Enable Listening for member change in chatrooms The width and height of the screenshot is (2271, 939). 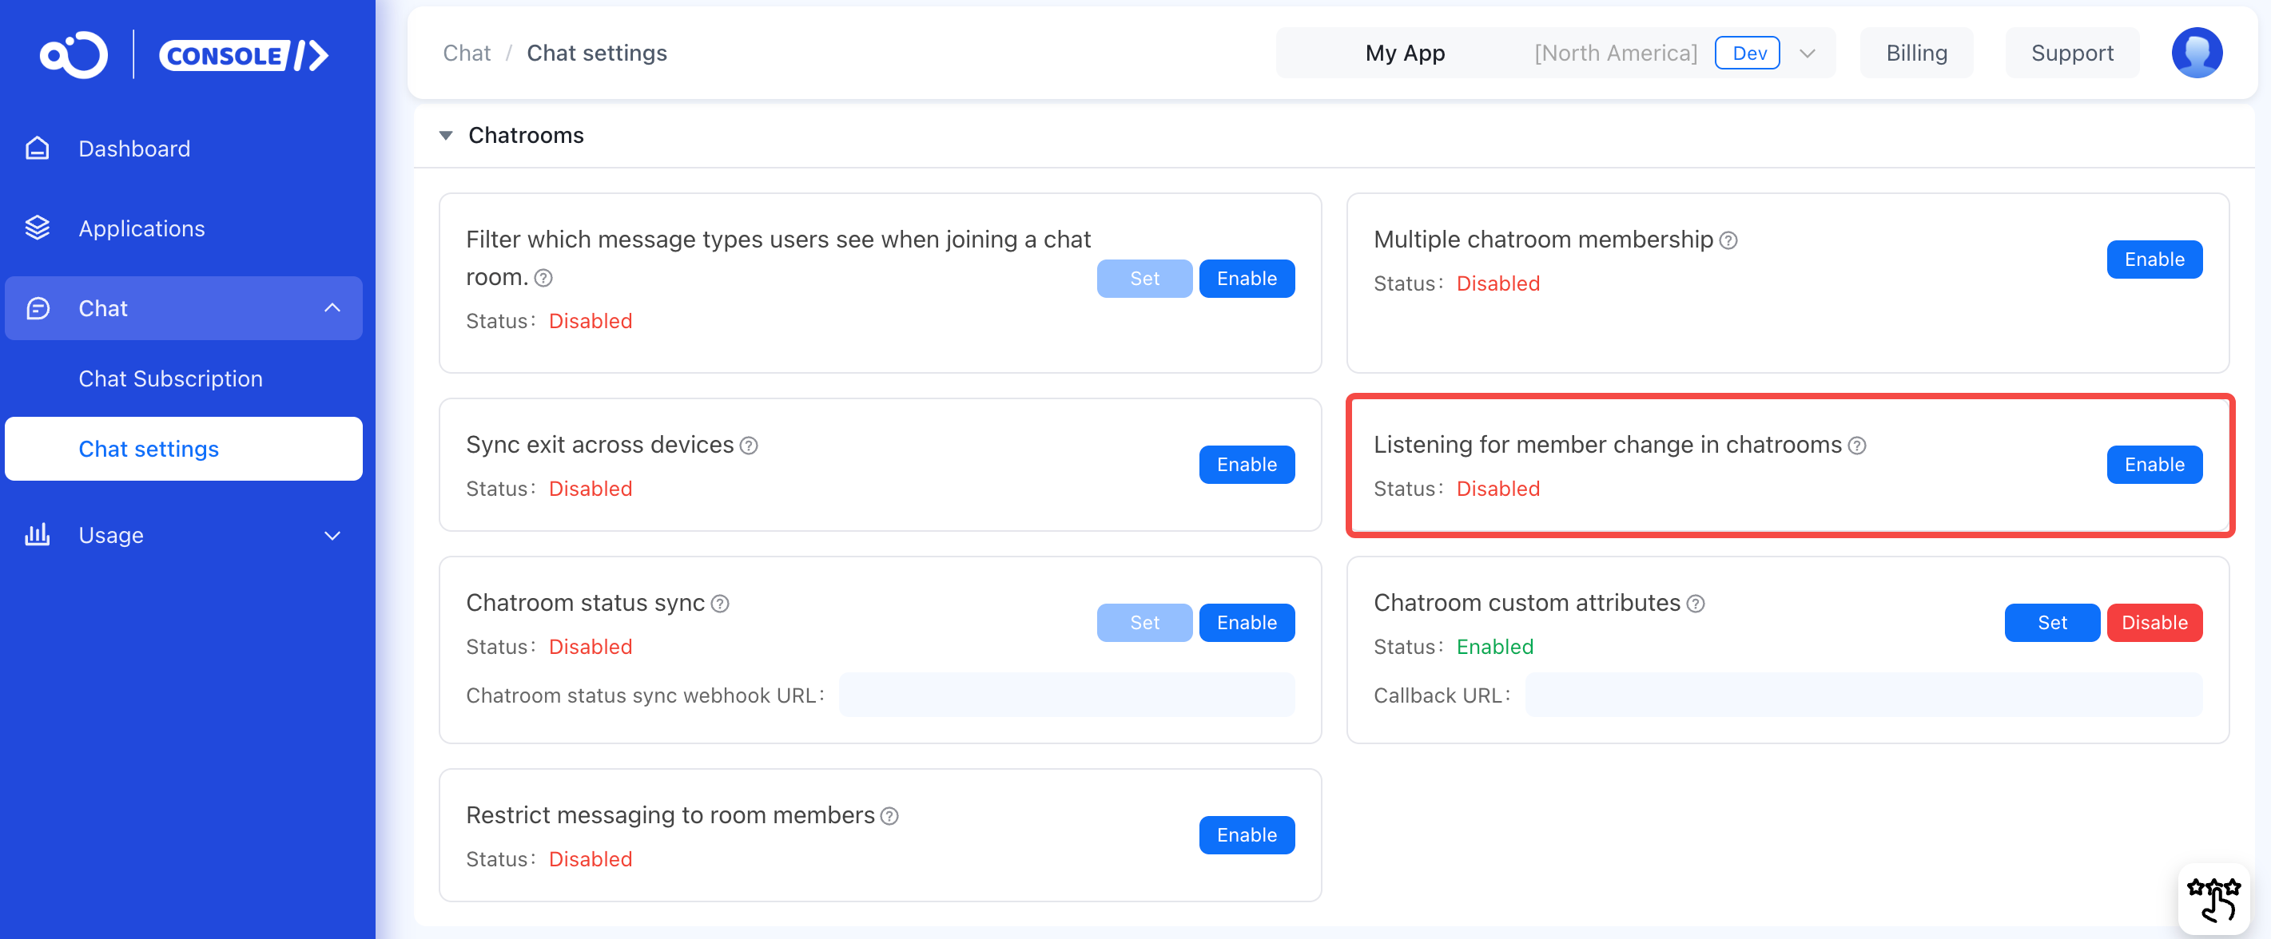click(x=2154, y=464)
